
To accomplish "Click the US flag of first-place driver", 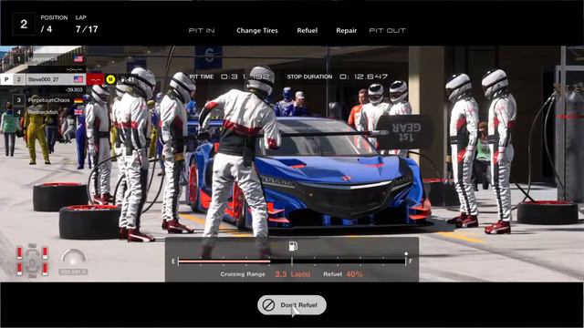I will tap(78, 58).
